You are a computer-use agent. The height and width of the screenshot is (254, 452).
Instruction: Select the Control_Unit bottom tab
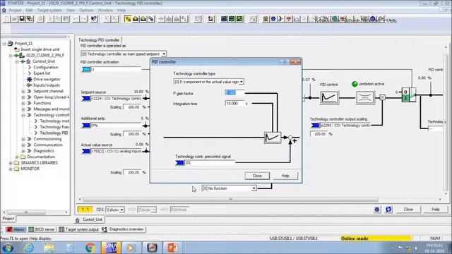[x=89, y=219]
